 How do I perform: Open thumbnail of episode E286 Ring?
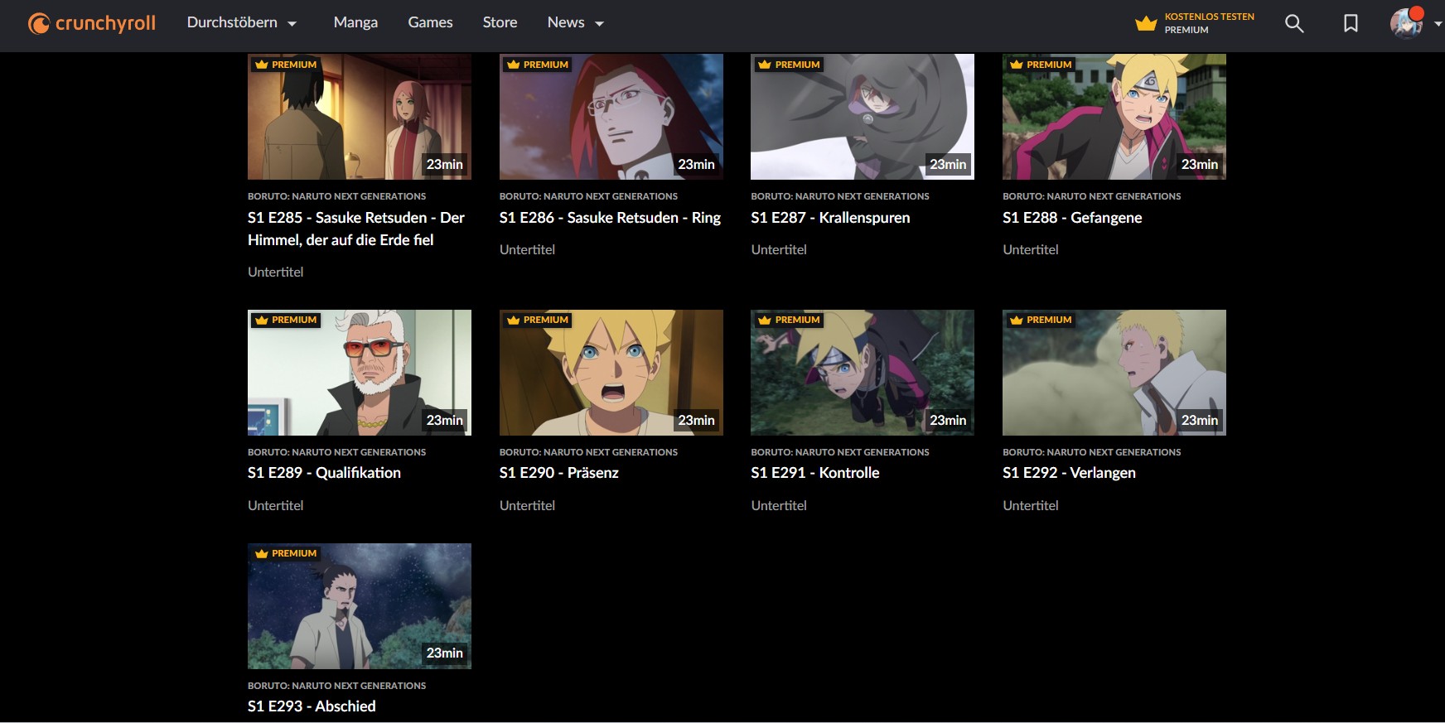click(x=611, y=117)
